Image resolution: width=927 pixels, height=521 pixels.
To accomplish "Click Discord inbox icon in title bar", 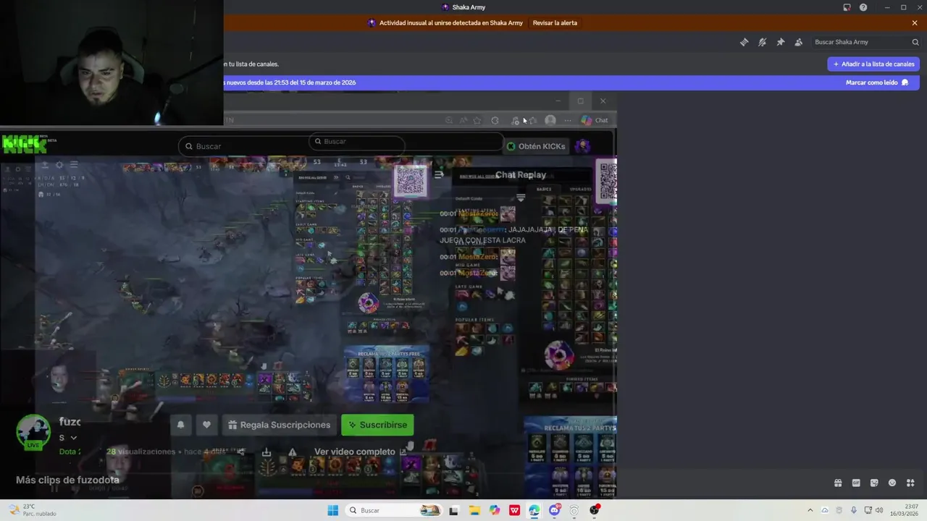I will coord(847,7).
